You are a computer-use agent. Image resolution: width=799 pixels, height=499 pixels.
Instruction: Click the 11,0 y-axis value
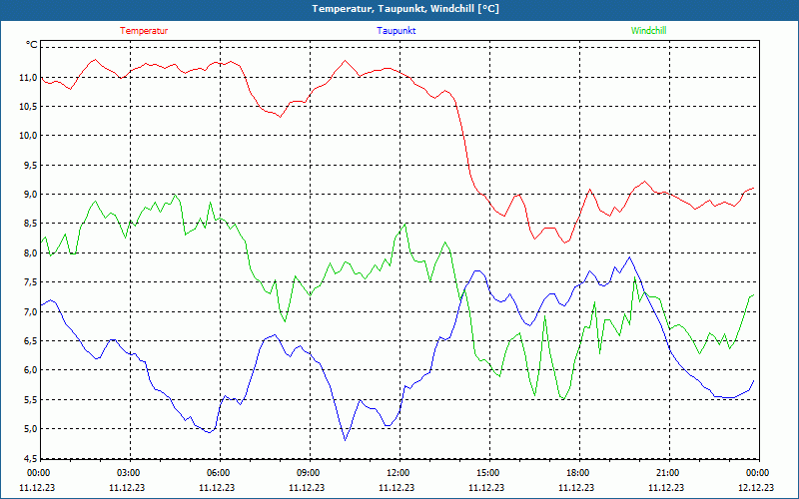28,78
